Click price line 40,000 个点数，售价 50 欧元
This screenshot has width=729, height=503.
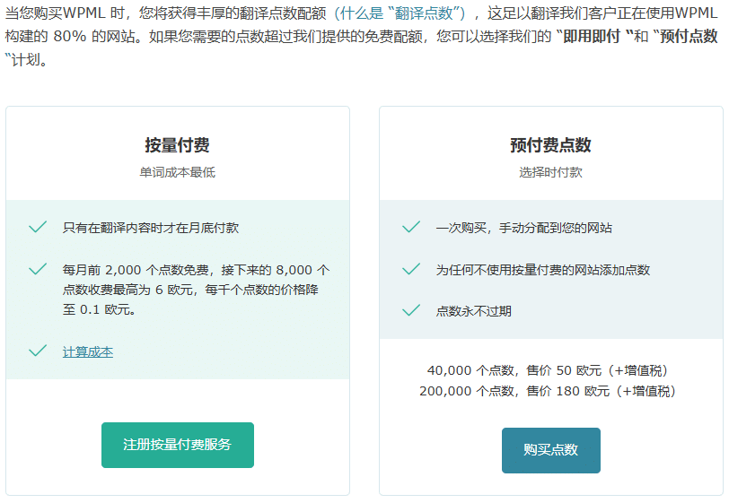pos(548,370)
